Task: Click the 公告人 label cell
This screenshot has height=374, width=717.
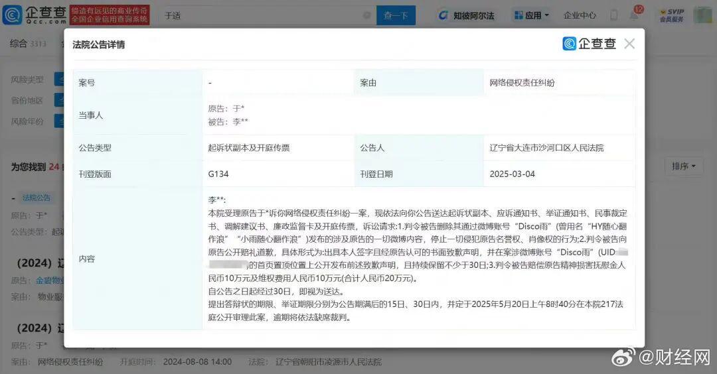Action: (419, 147)
